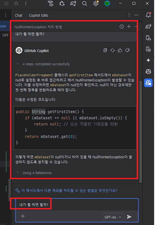Open Running Devices icon in right sidebar

(148, 49)
